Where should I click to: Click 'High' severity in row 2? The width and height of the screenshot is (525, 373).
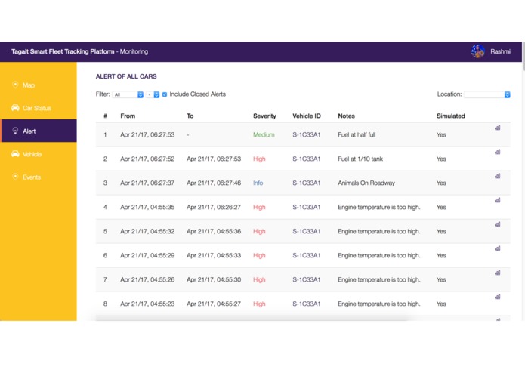pos(259,159)
